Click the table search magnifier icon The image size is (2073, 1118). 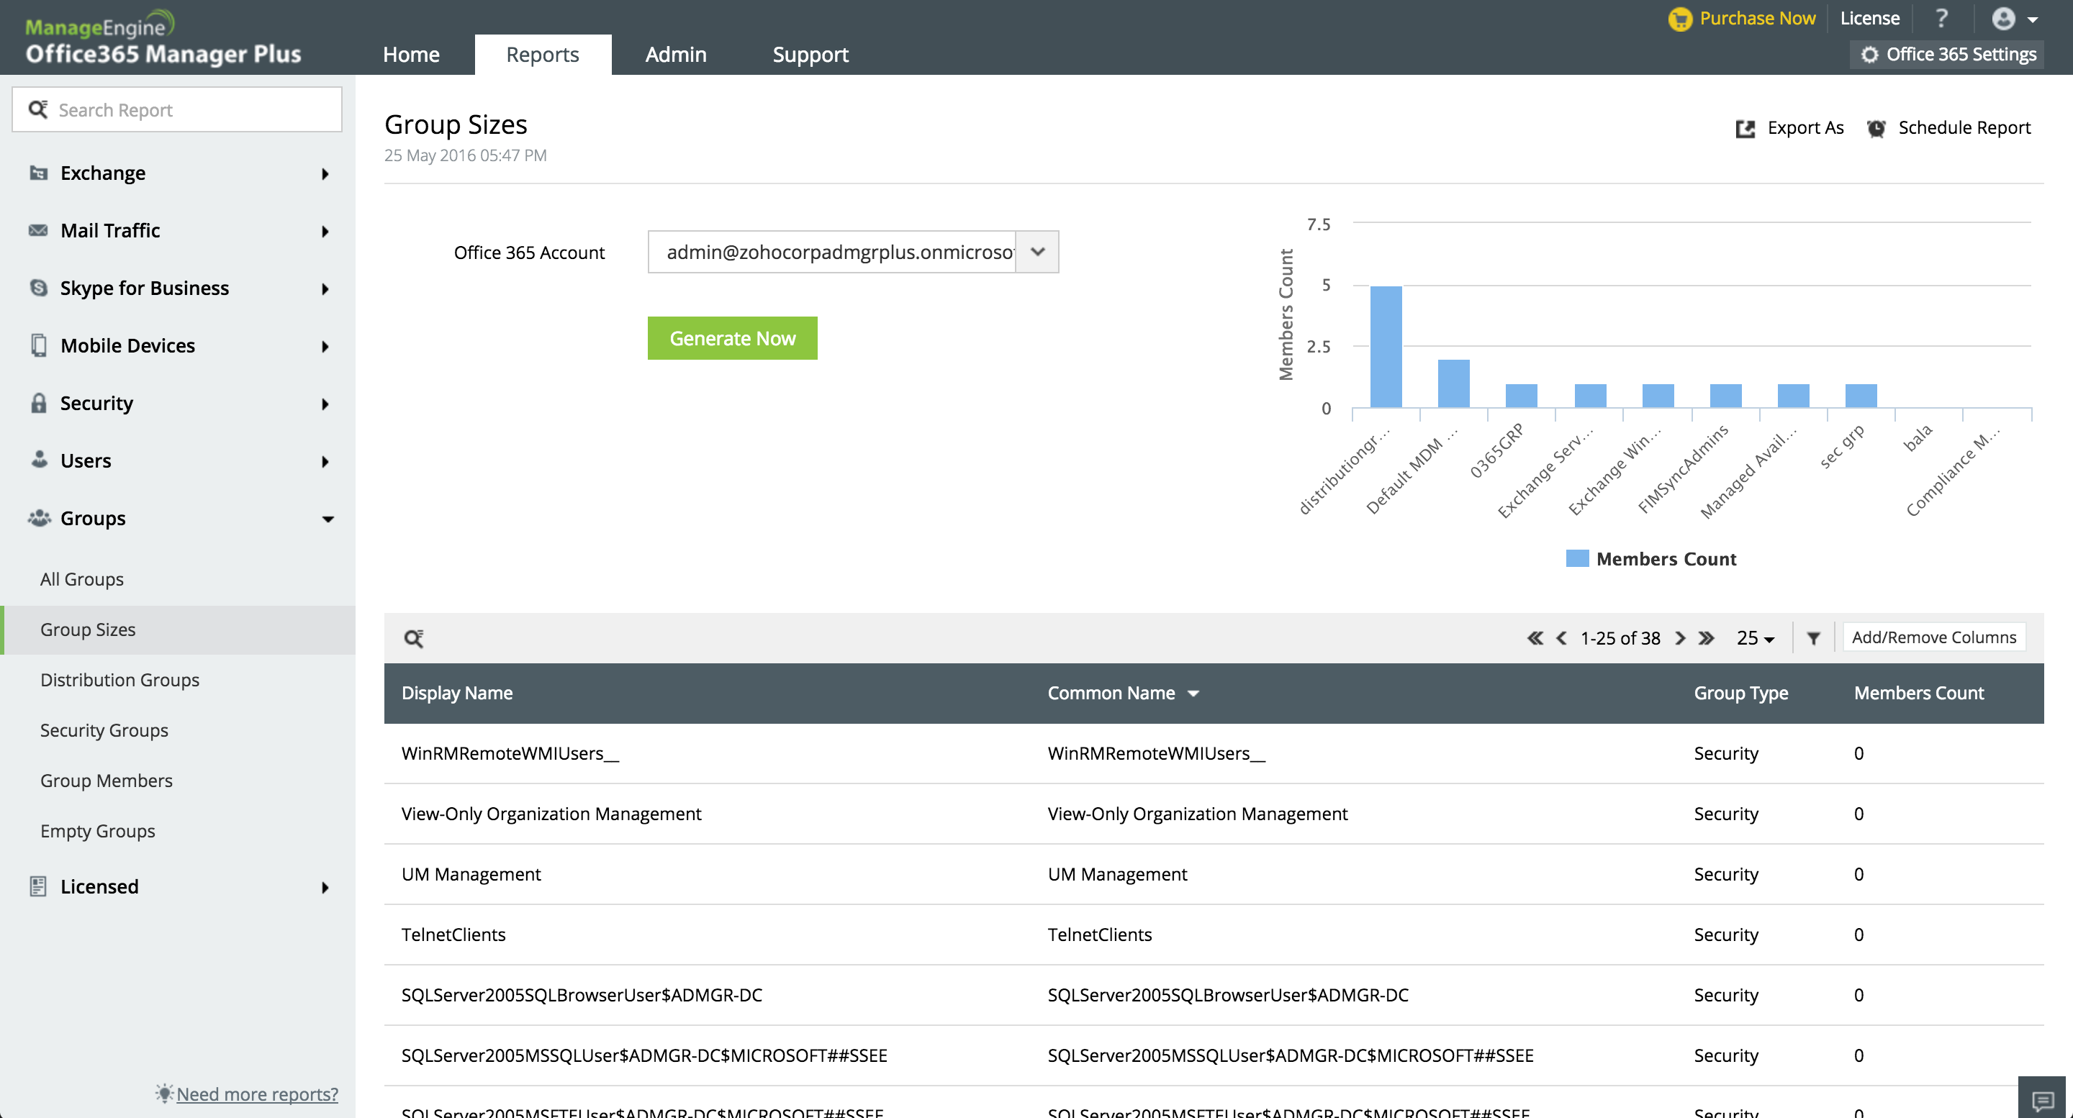pos(414,638)
